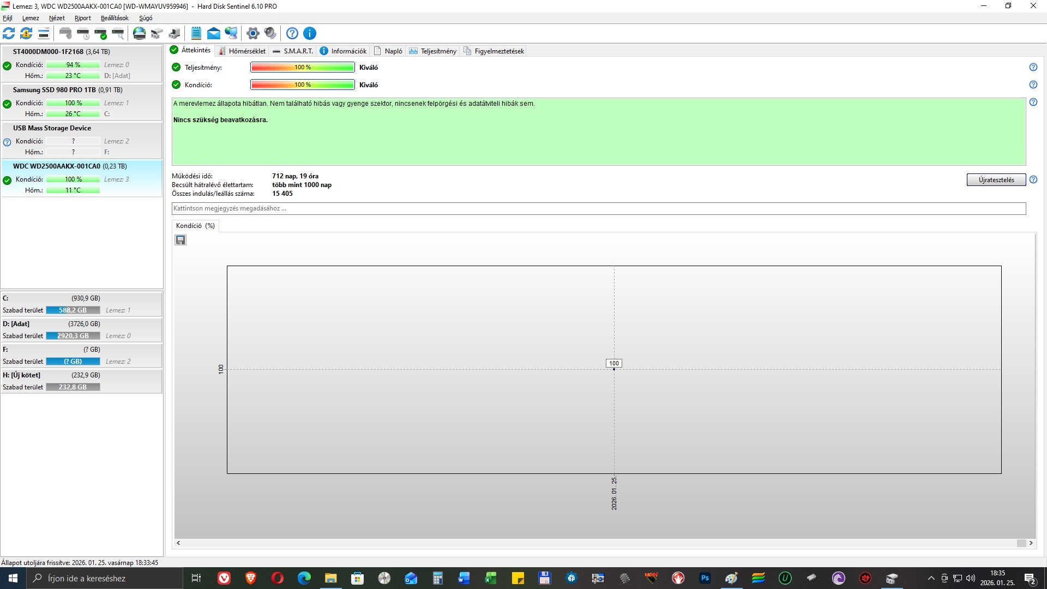The width and height of the screenshot is (1047, 589).
Task: Switch to the Hőmérséklet tab
Action: [x=242, y=51]
